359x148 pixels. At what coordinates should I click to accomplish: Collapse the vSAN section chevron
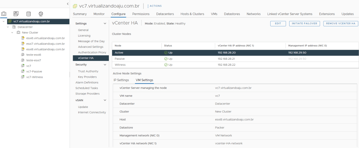coord(105,100)
